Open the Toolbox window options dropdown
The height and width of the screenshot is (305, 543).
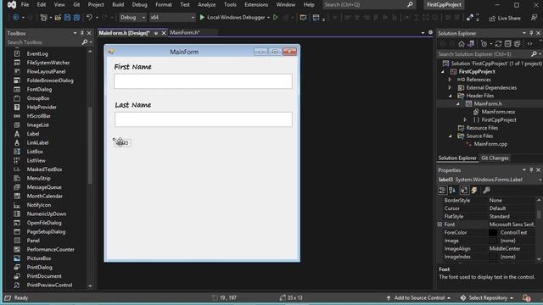pos(75,33)
